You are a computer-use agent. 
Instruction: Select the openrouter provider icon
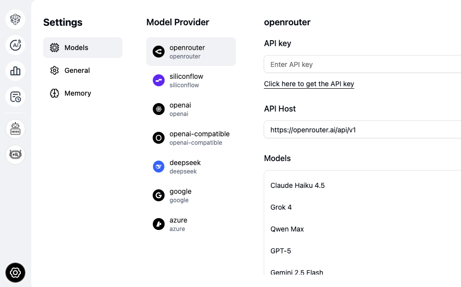coord(159,52)
